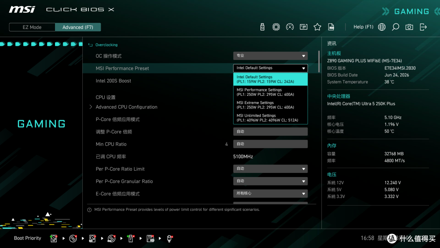
Task: Click the System Temperature 38 ℃ value
Action: (x=389, y=82)
